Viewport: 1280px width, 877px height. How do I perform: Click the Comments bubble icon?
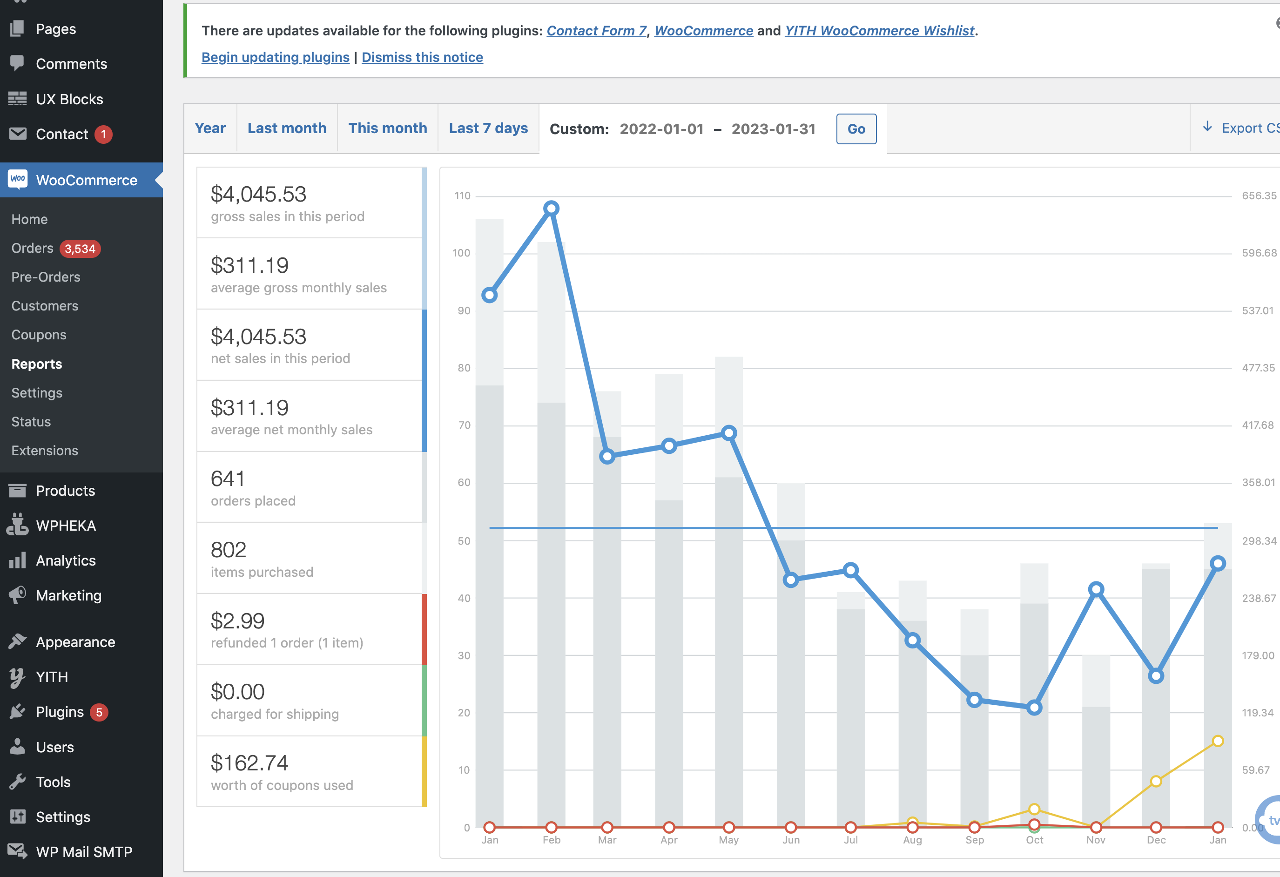[x=18, y=63]
